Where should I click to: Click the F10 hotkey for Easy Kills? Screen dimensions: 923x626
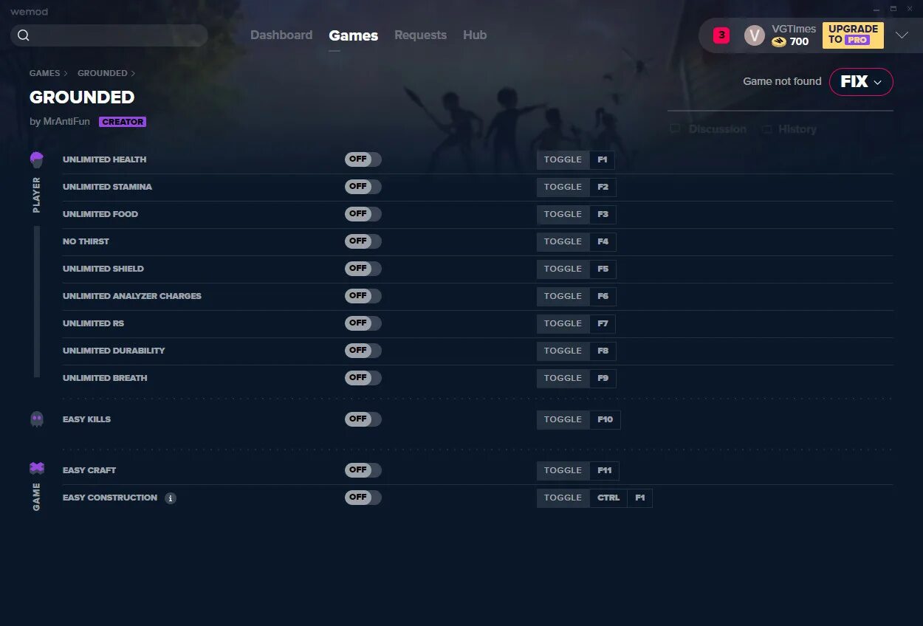(605, 420)
